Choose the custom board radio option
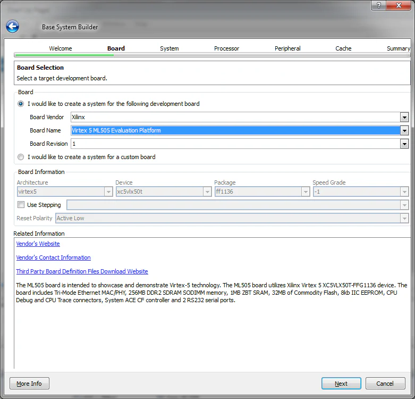The width and height of the screenshot is (415, 399). (x=21, y=157)
